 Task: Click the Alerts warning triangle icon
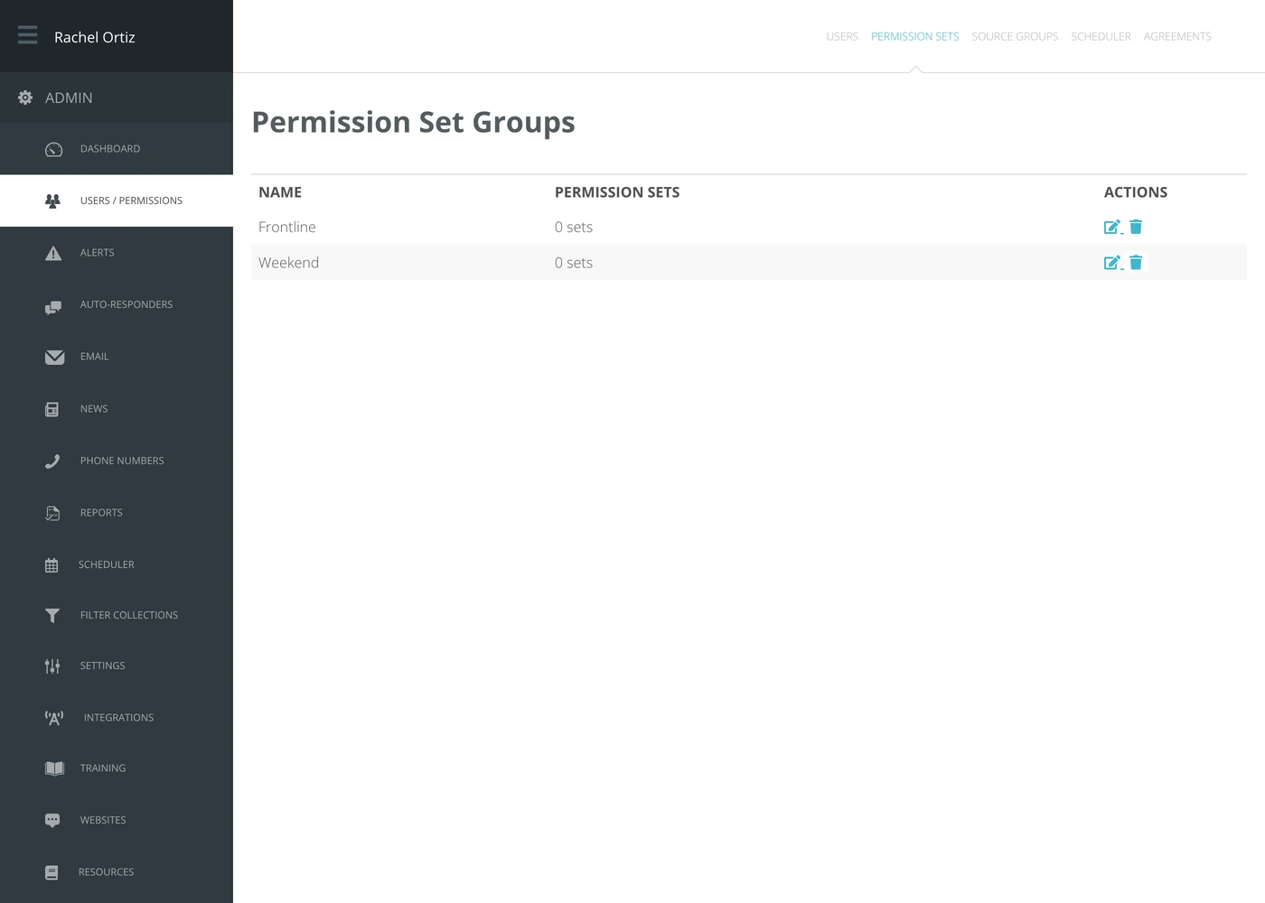pyautogui.click(x=53, y=253)
